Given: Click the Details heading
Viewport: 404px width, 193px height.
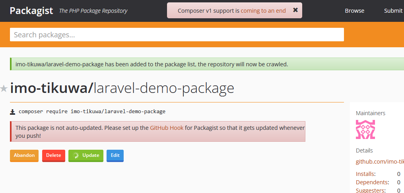Looking at the screenshot, I should tap(364, 151).
